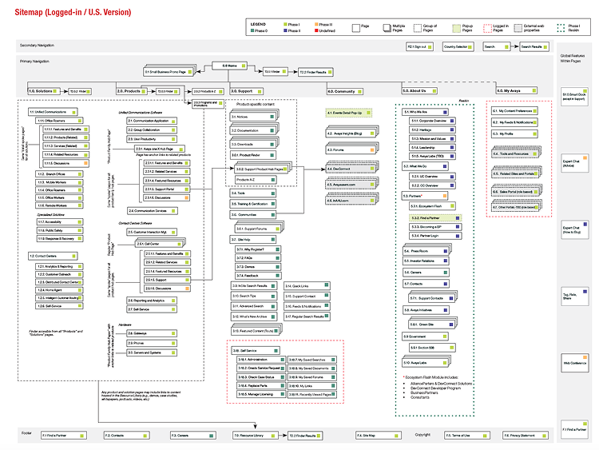This screenshot has height=450, width=599.
Task: Click the Phase I Reskin legend symbol
Action: (561, 28)
